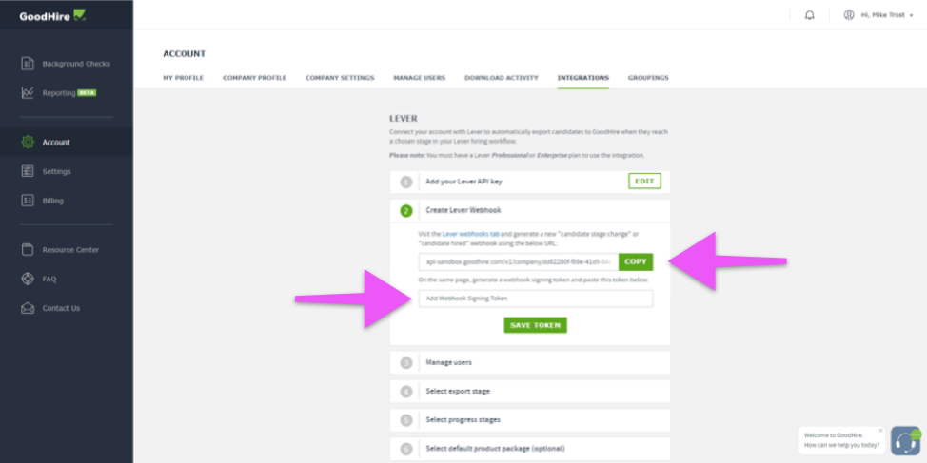927x463 pixels.
Task: Switch to the Download Activity tab
Action: [x=502, y=78]
